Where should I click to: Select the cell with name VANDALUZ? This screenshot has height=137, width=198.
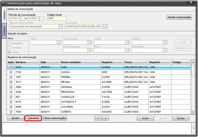(x=81, y=97)
